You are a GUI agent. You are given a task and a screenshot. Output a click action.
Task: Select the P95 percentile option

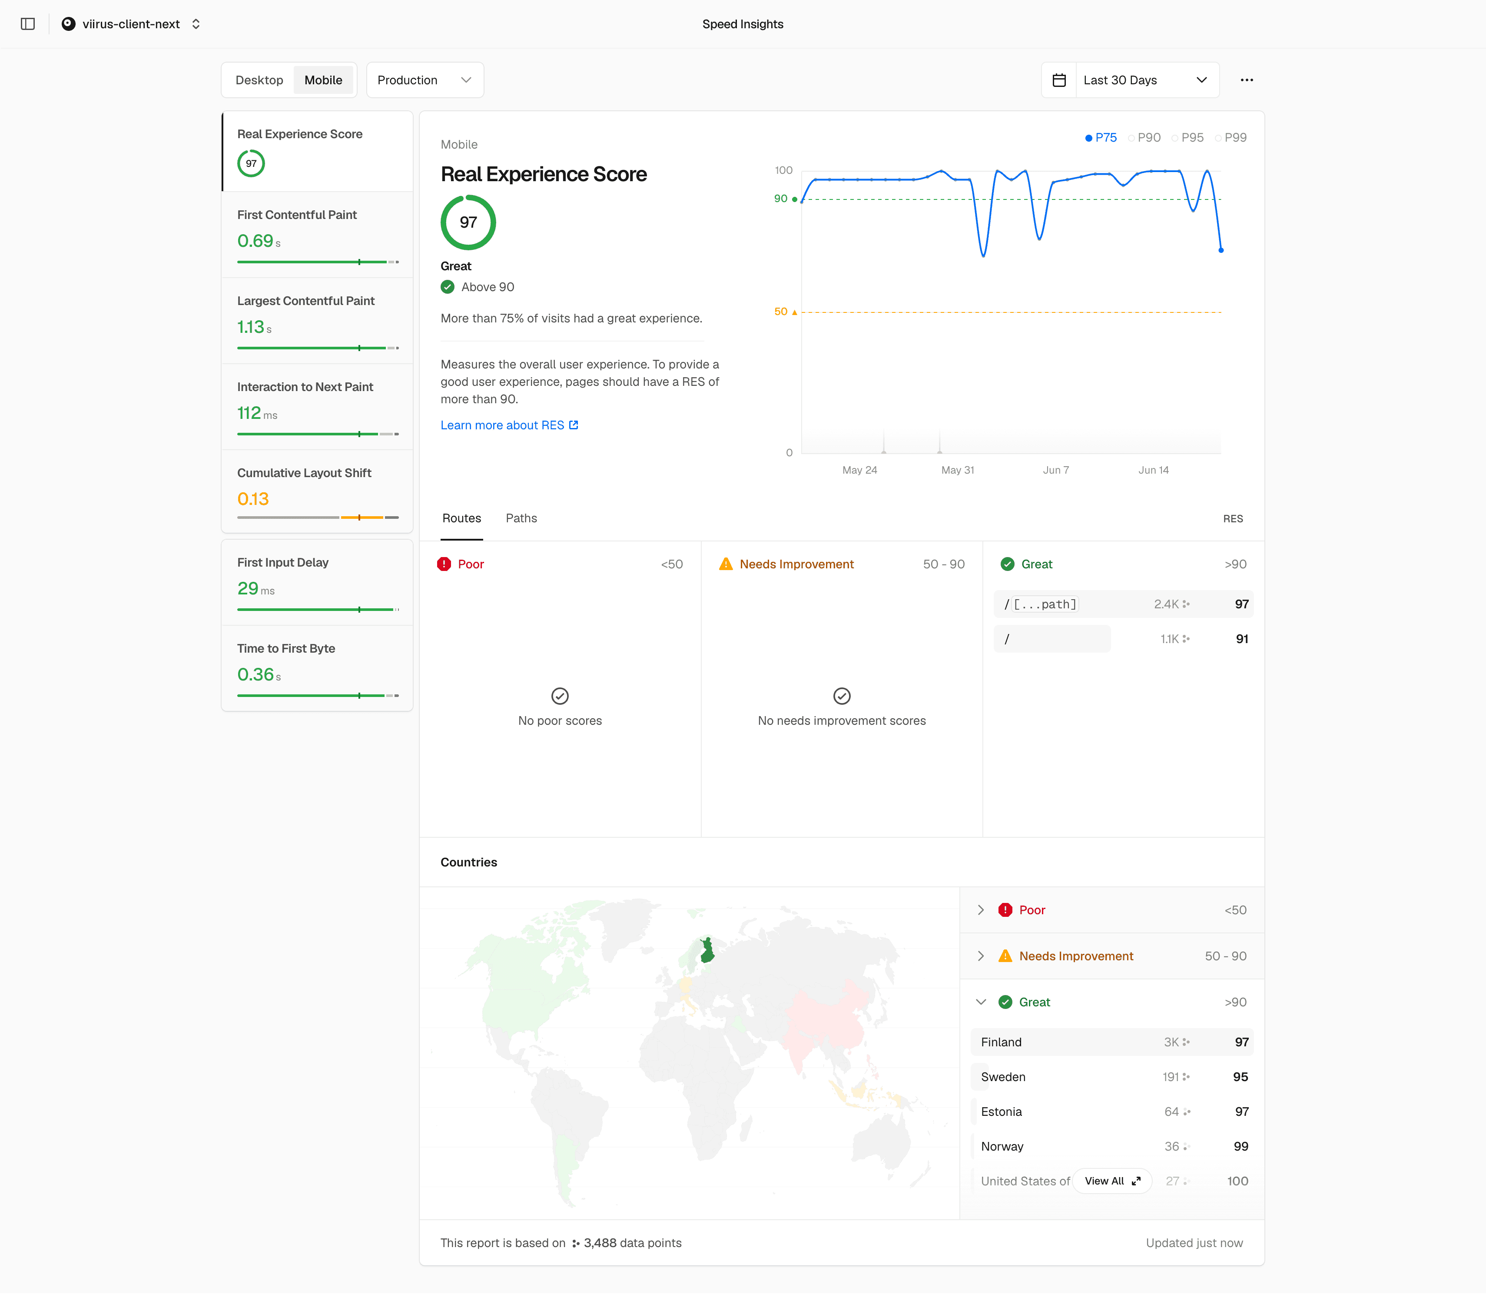tap(1188, 137)
